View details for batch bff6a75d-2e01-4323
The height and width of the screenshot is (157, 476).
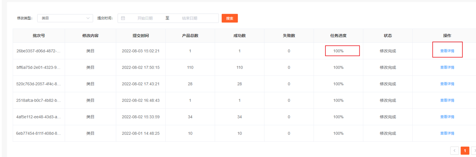click(x=447, y=67)
